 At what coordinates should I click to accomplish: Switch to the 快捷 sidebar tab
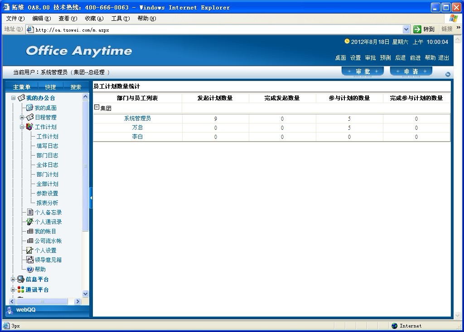50,87
